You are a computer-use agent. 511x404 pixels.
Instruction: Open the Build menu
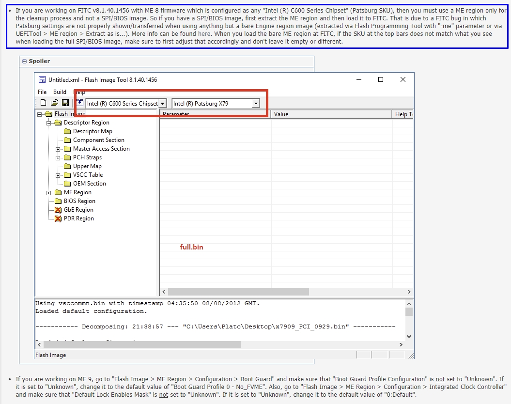(60, 92)
